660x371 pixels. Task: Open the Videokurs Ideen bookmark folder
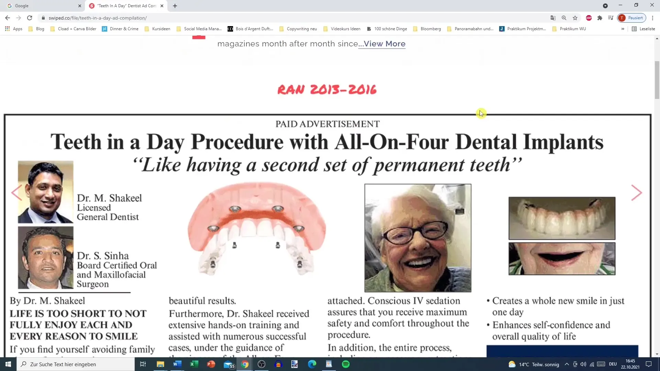342,29
